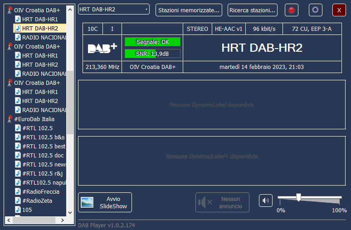Click the station list scroll-down arrow
The image size is (351, 230).
[x=70, y=212]
